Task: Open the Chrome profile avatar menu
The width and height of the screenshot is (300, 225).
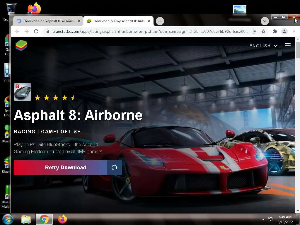Action: (x=284, y=31)
